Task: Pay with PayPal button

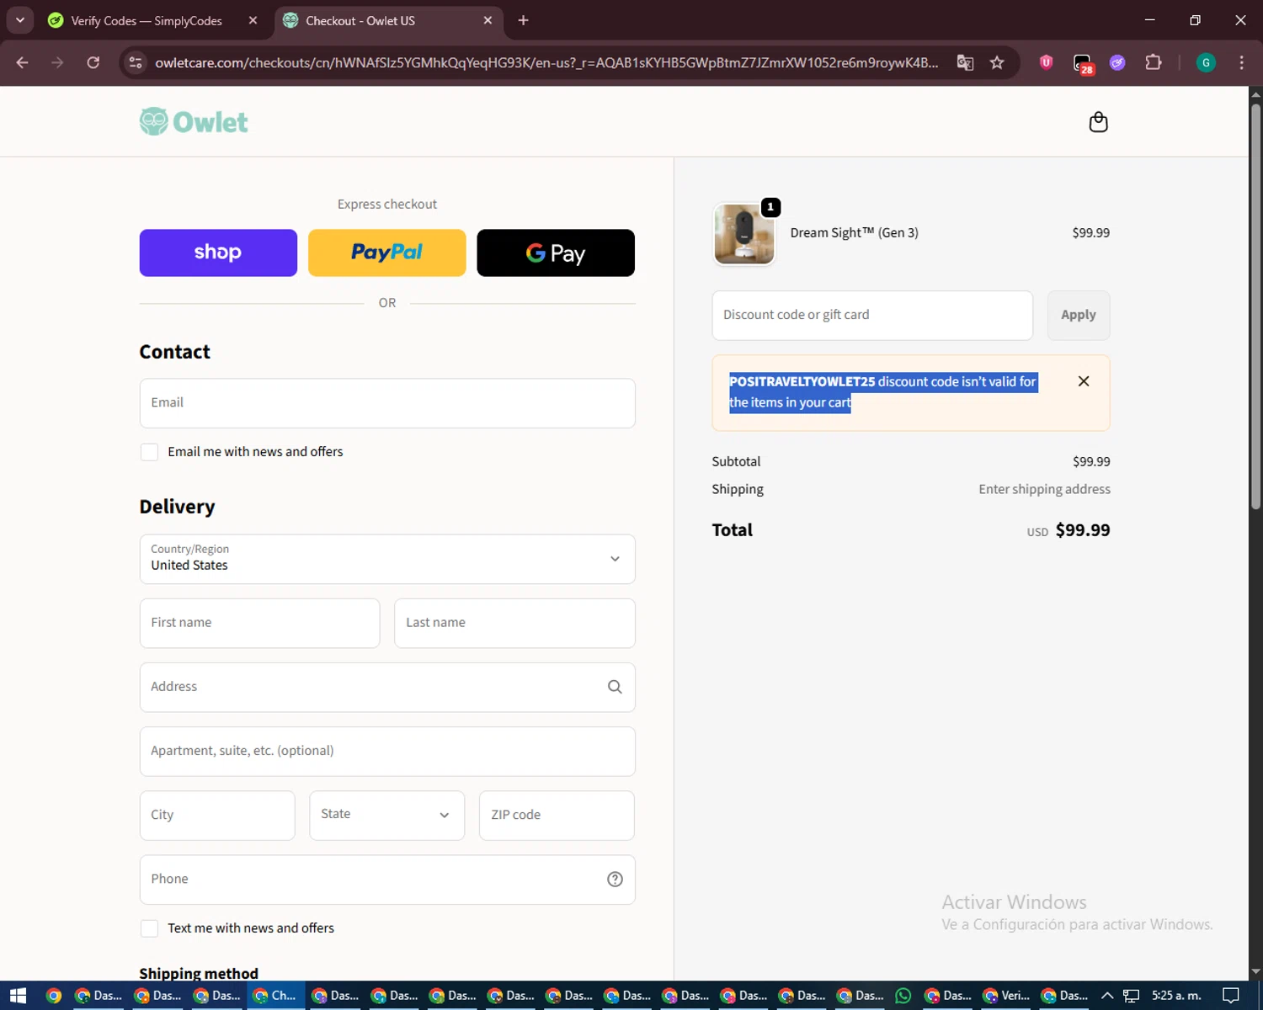Action: [387, 252]
